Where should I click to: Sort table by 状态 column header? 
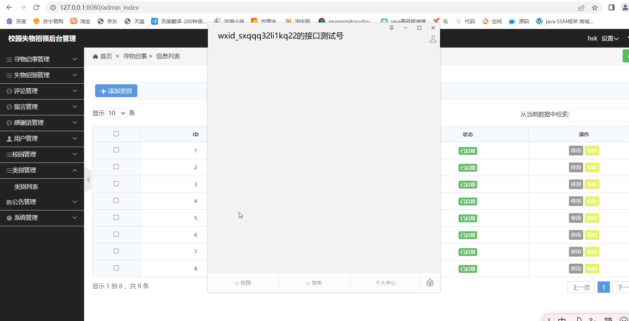468,134
